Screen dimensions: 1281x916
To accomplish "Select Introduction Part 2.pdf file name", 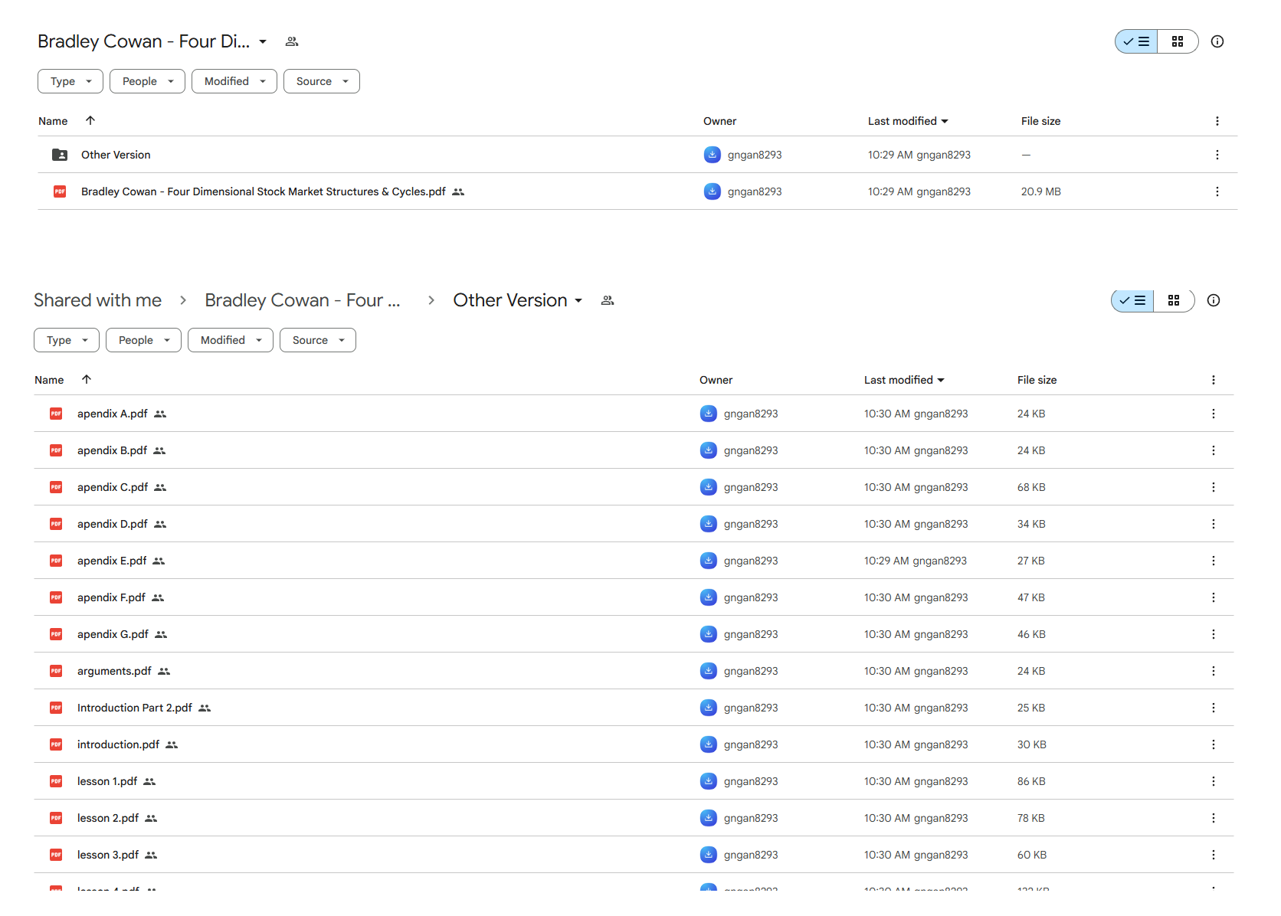I will coord(135,708).
